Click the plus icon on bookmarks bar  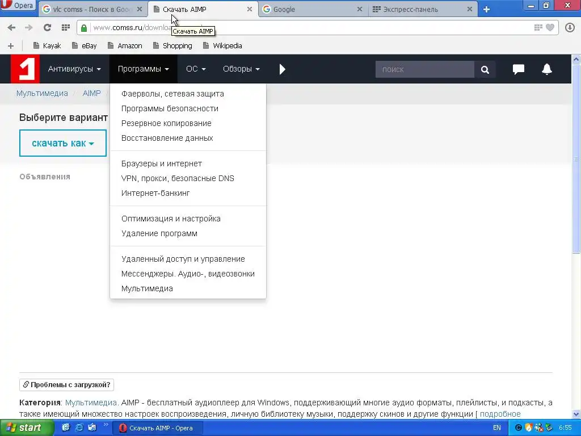coord(11,46)
